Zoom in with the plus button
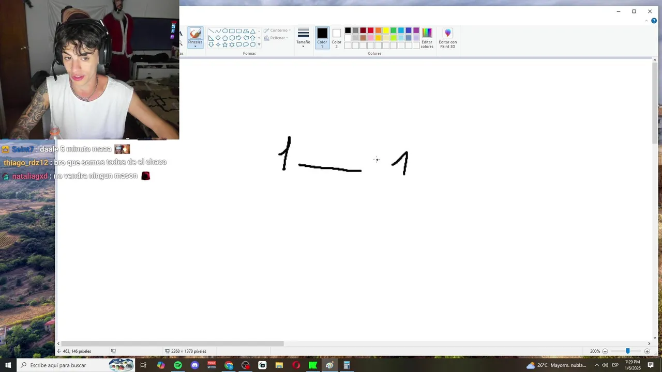The image size is (662, 372). [x=647, y=351]
